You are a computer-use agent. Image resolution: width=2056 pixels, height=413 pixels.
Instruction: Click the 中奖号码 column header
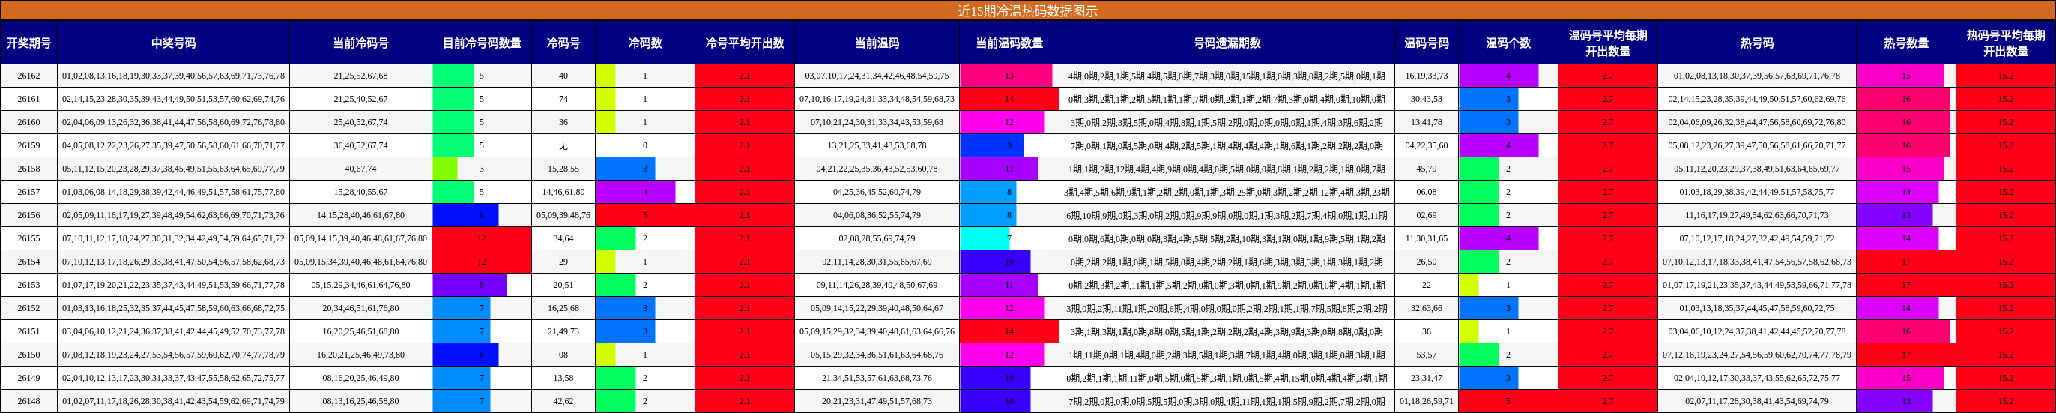pyautogui.click(x=173, y=42)
